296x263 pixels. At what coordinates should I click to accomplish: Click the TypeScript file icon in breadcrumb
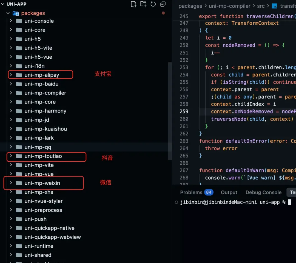pos(274,6)
